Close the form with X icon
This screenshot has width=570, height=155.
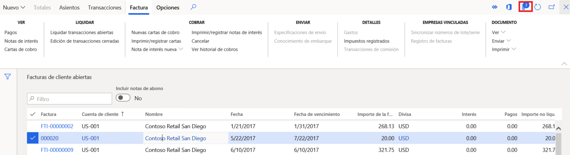pos(566,7)
